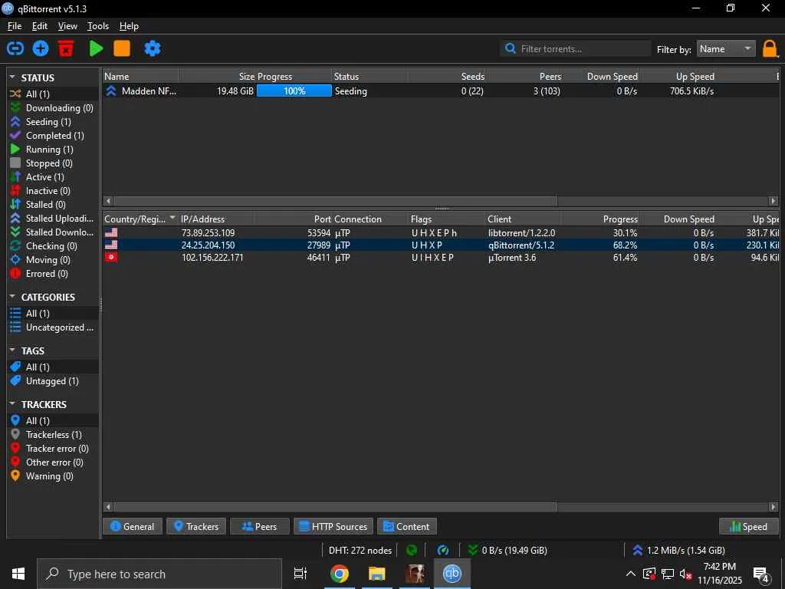
Task: Click the green connection status globe icon
Action: pyautogui.click(x=412, y=551)
